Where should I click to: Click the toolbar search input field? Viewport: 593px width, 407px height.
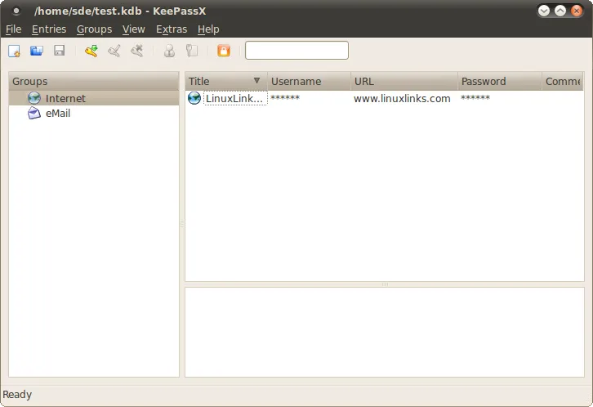point(296,51)
